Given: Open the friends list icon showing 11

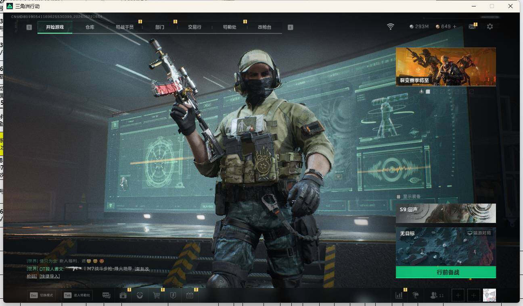Looking at the screenshot, I should [x=437, y=296].
